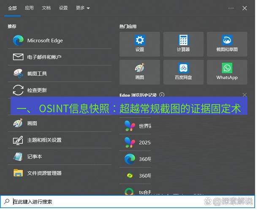Close the search panel with X

(x=244, y=8)
